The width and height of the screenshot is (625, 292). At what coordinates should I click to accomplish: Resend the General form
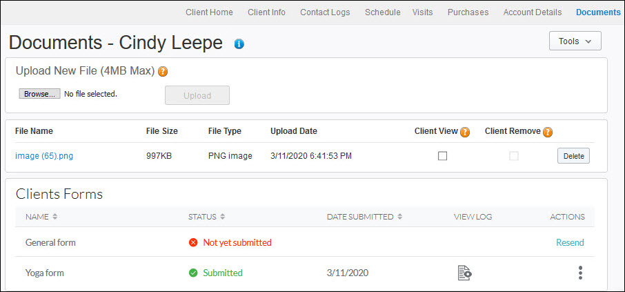570,242
